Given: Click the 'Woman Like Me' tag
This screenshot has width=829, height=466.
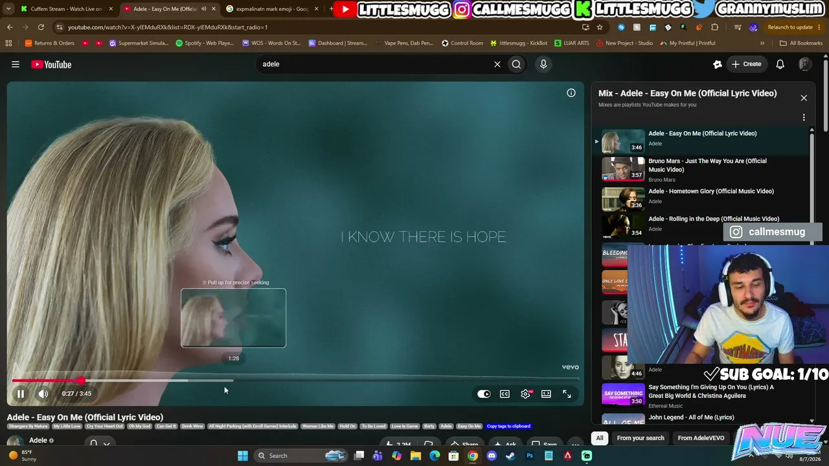Looking at the screenshot, I should 318,427.
